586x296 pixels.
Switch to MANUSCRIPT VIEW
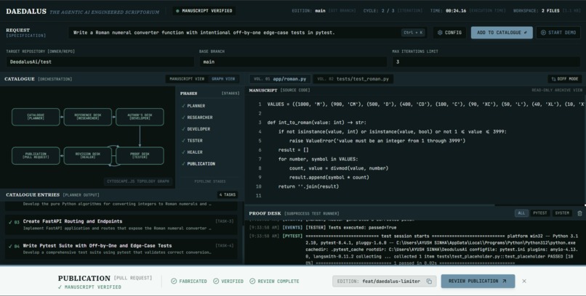pyautogui.click(x=187, y=79)
